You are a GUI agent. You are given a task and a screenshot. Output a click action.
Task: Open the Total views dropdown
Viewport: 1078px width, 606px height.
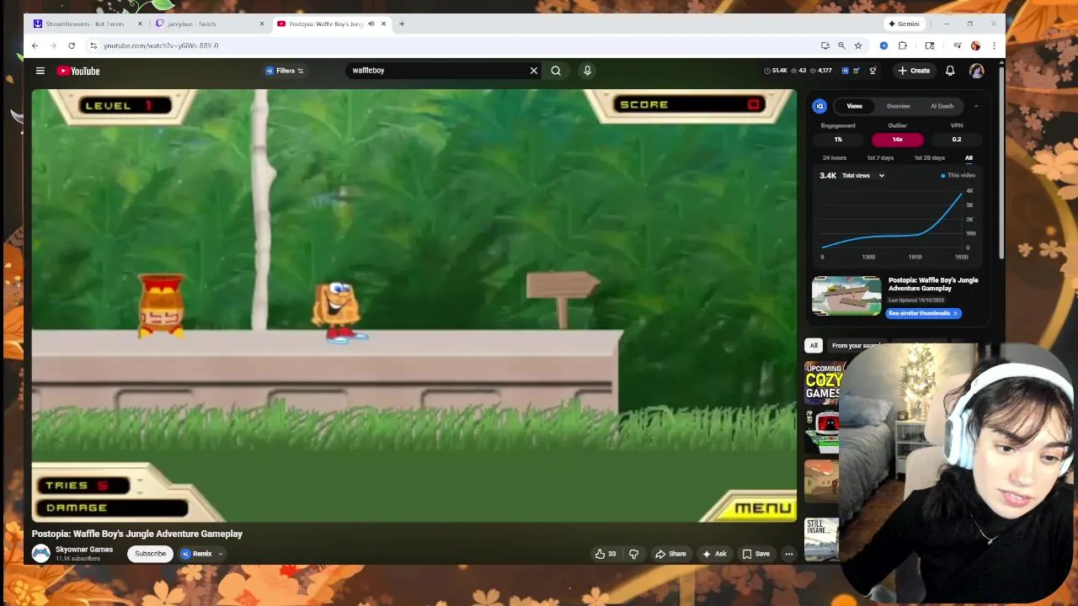[863, 175]
